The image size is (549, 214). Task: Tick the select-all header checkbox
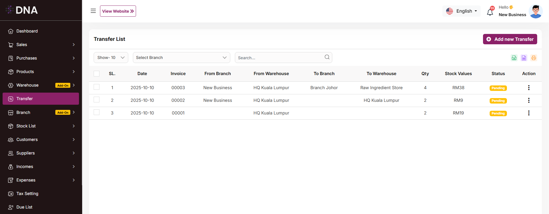(x=97, y=74)
